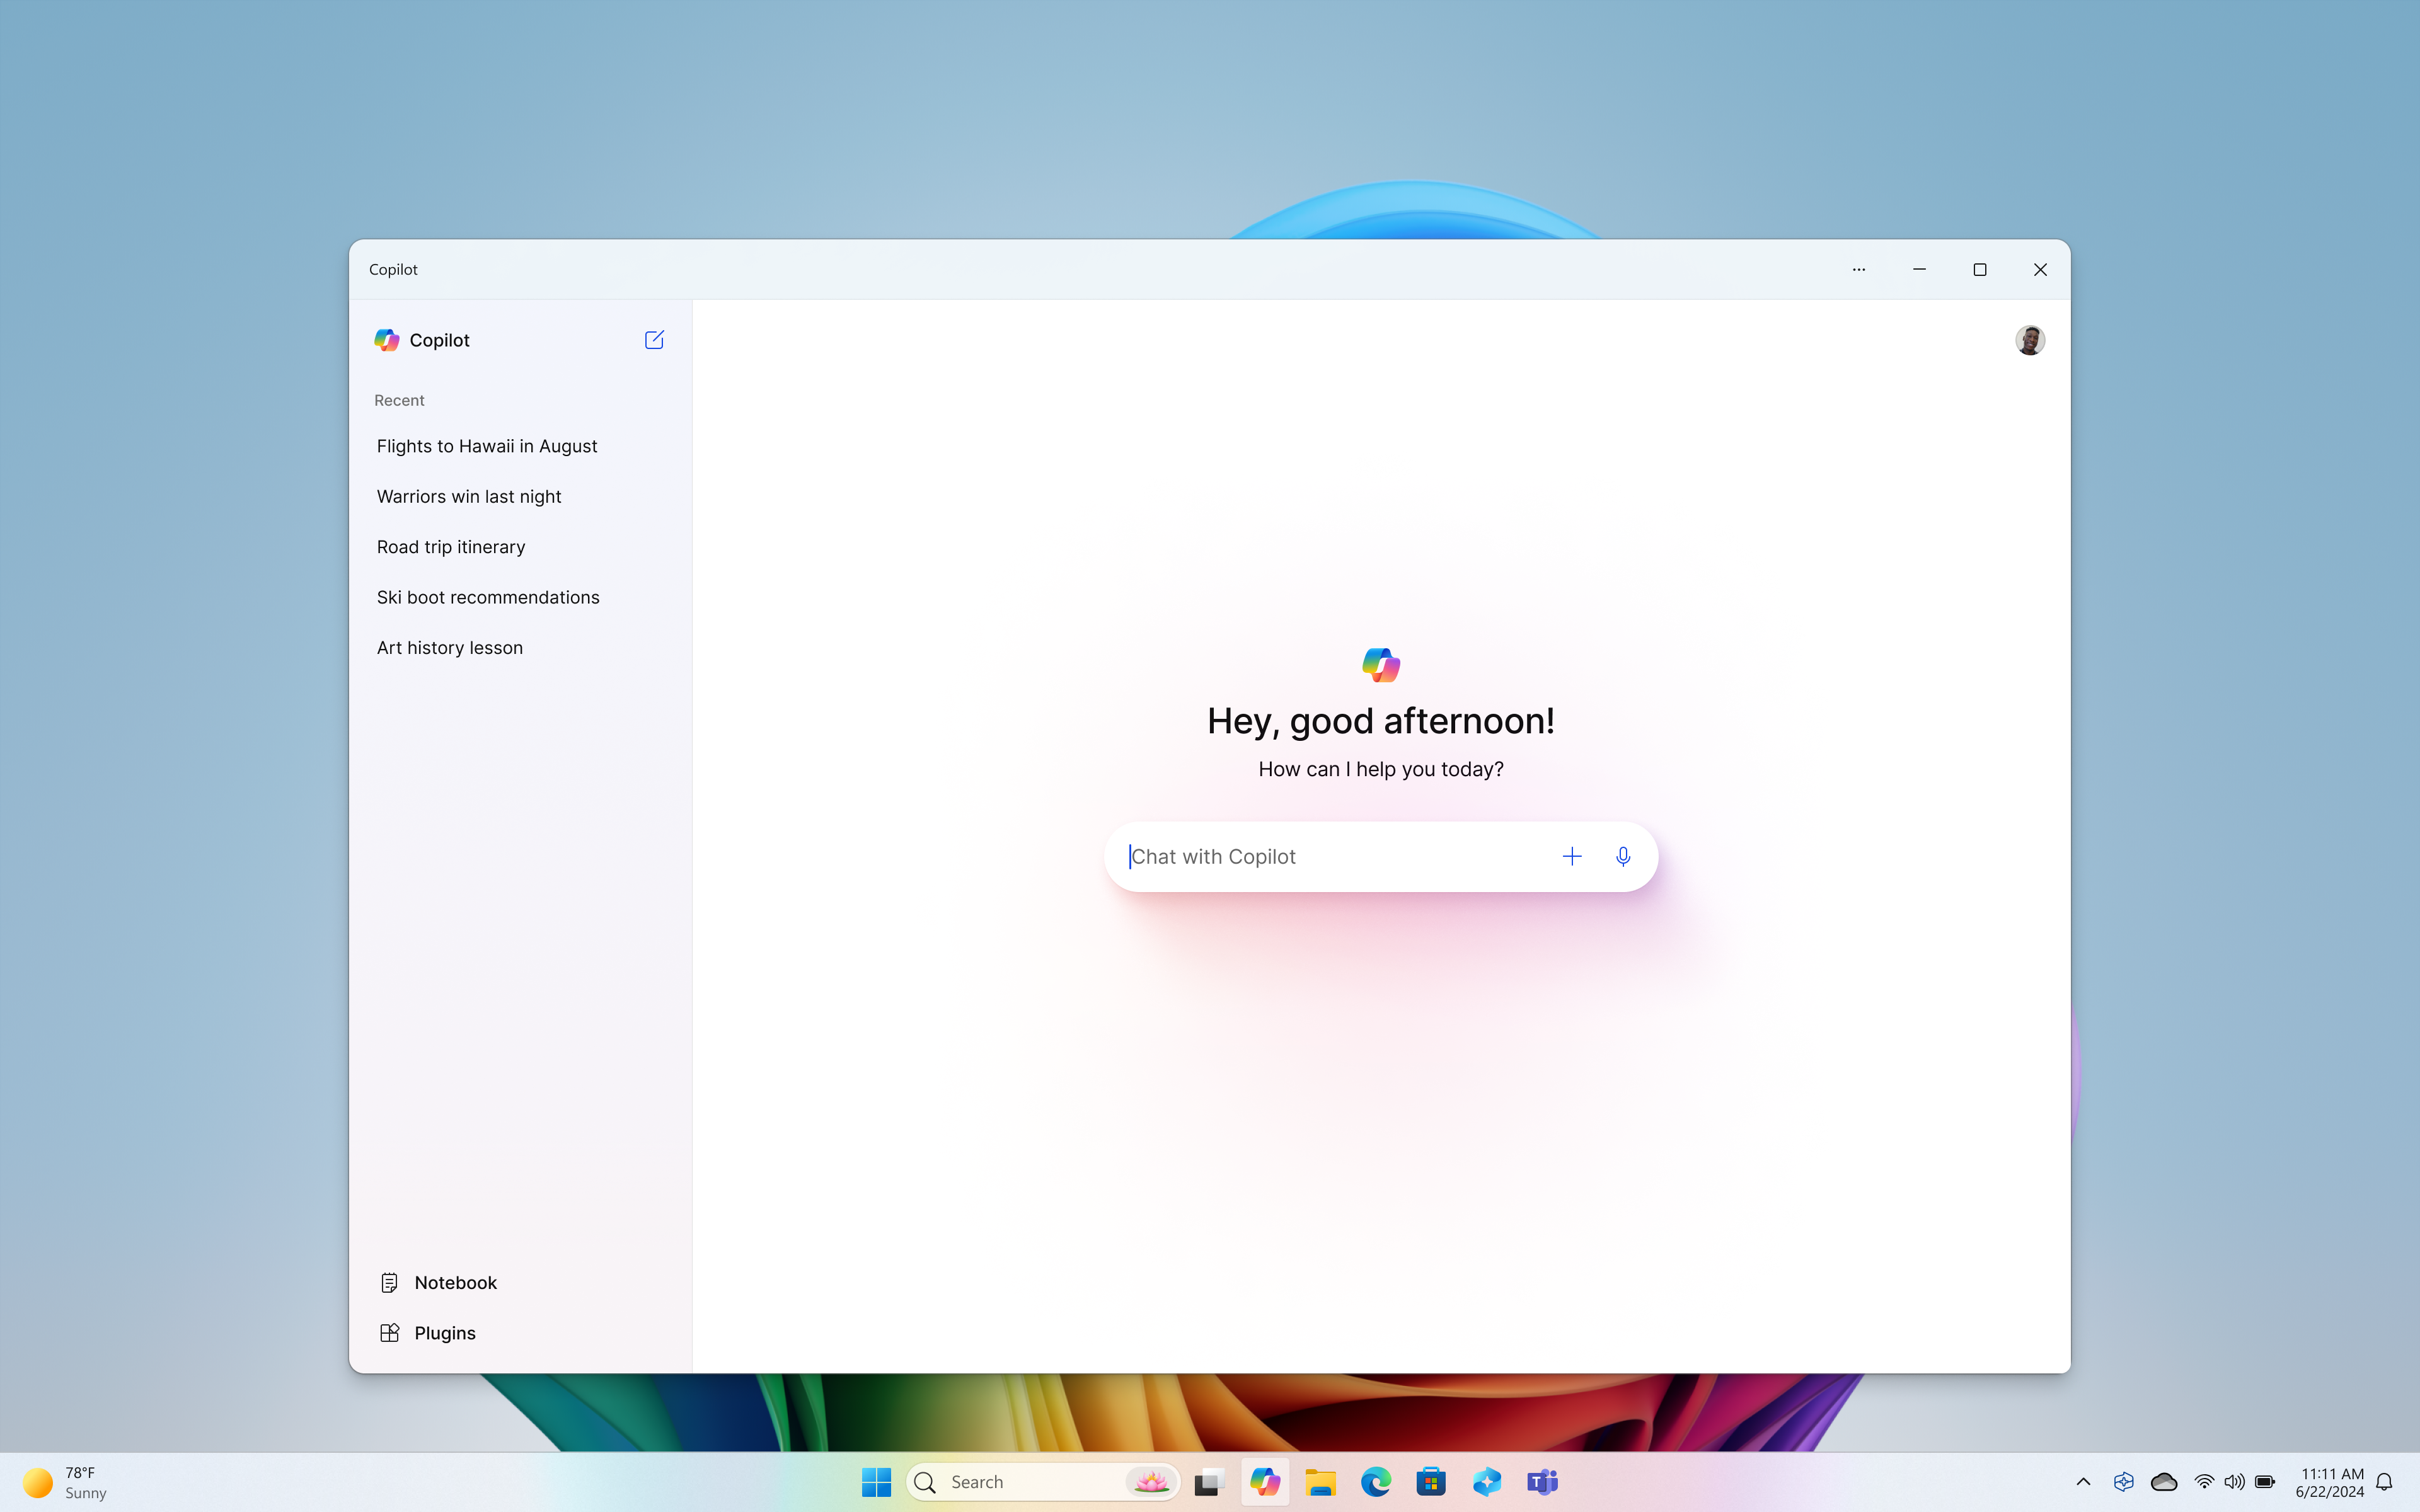
Task: Open the Flights to Hawaii in August chat
Action: click(486, 444)
